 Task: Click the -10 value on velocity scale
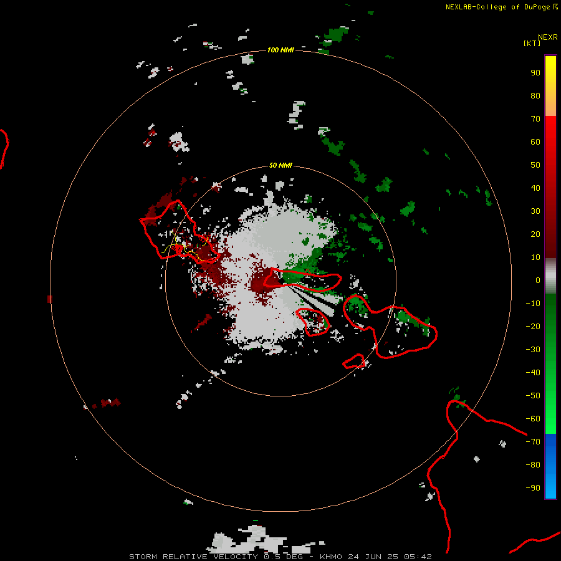pyautogui.click(x=533, y=304)
